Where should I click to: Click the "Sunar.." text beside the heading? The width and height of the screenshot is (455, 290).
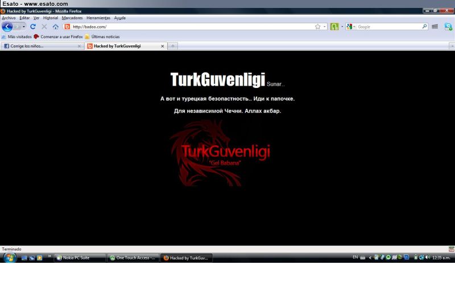(276, 84)
